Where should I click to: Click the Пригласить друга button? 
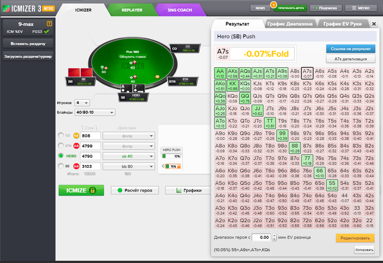tap(291, 8)
